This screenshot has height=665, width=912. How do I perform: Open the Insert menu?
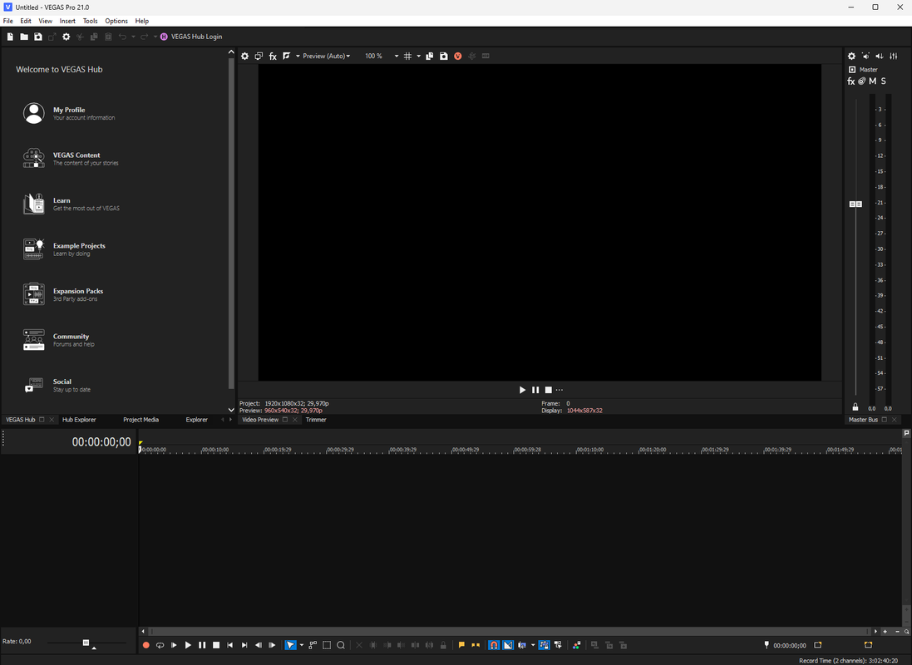click(67, 21)
